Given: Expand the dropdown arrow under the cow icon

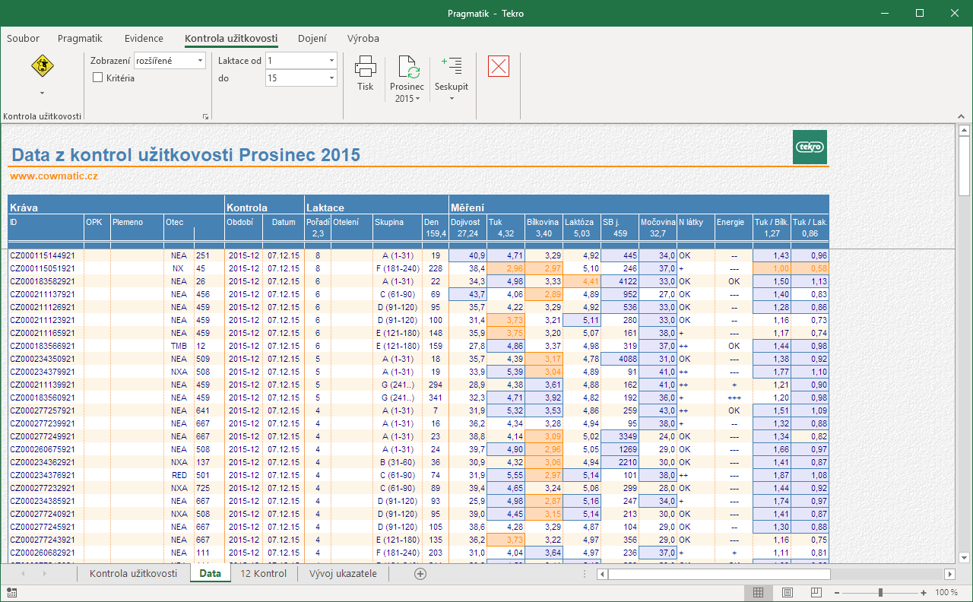Looking at the screenshot, I should [43, 93].
